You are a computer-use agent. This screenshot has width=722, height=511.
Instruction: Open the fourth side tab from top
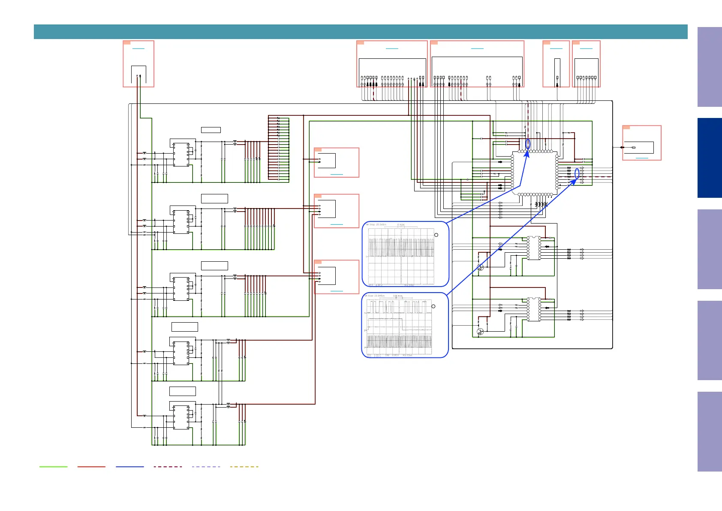[710, 340]
